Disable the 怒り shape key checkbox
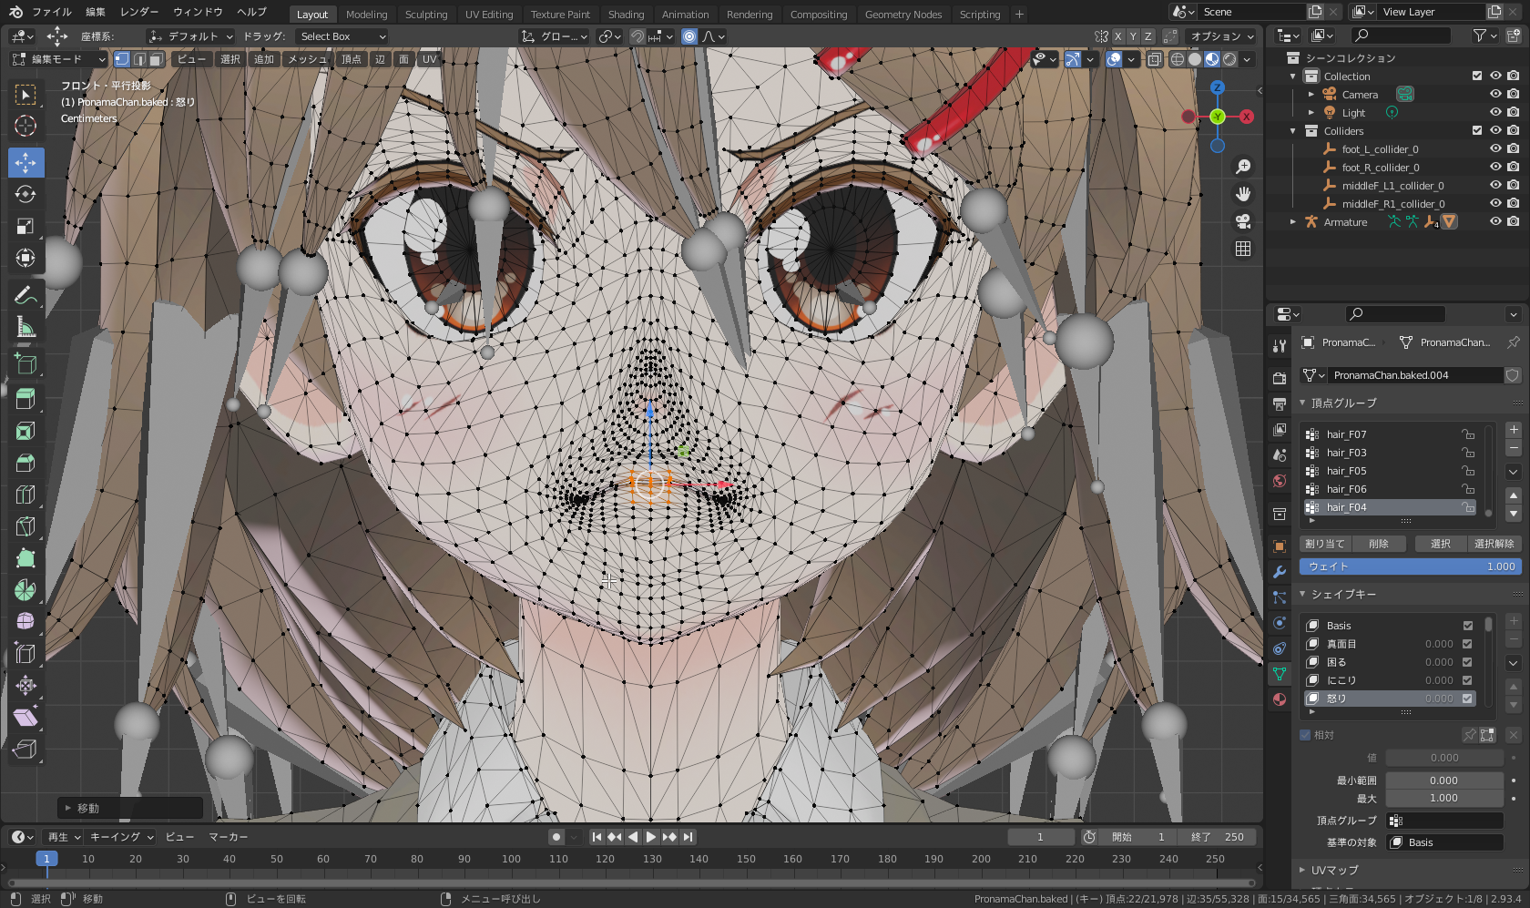The height and width of the screenshot is (908, 1530). click(1467, 699)
